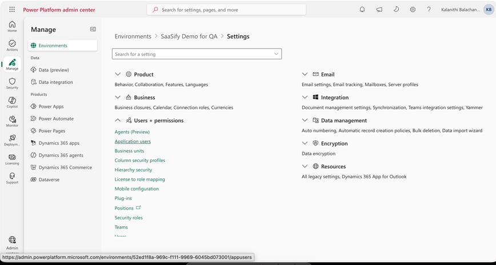Click the top search settings field

point(226,10)
